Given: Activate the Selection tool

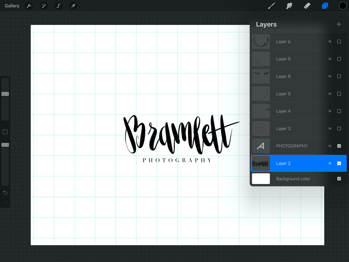Looking at the screenshot, I should point(58,6).
